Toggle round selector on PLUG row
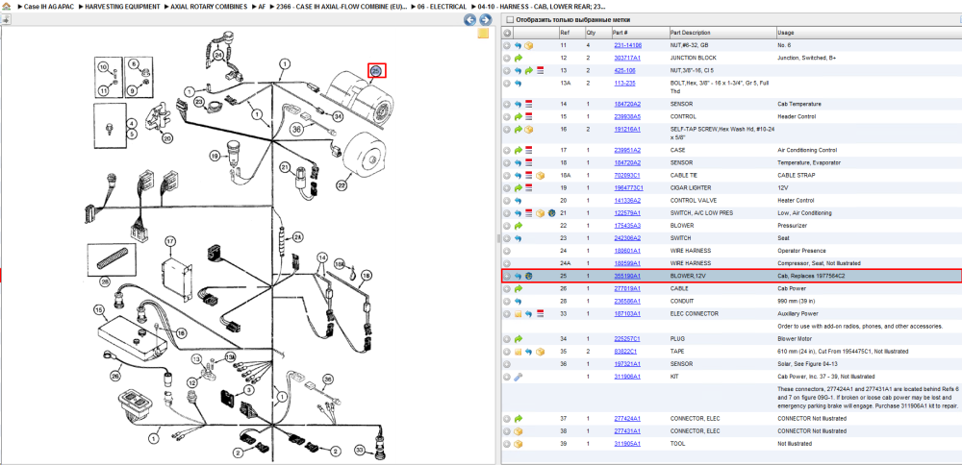Image resolution: width=962 pixels, height=465 pixels. tap(507, 339)
